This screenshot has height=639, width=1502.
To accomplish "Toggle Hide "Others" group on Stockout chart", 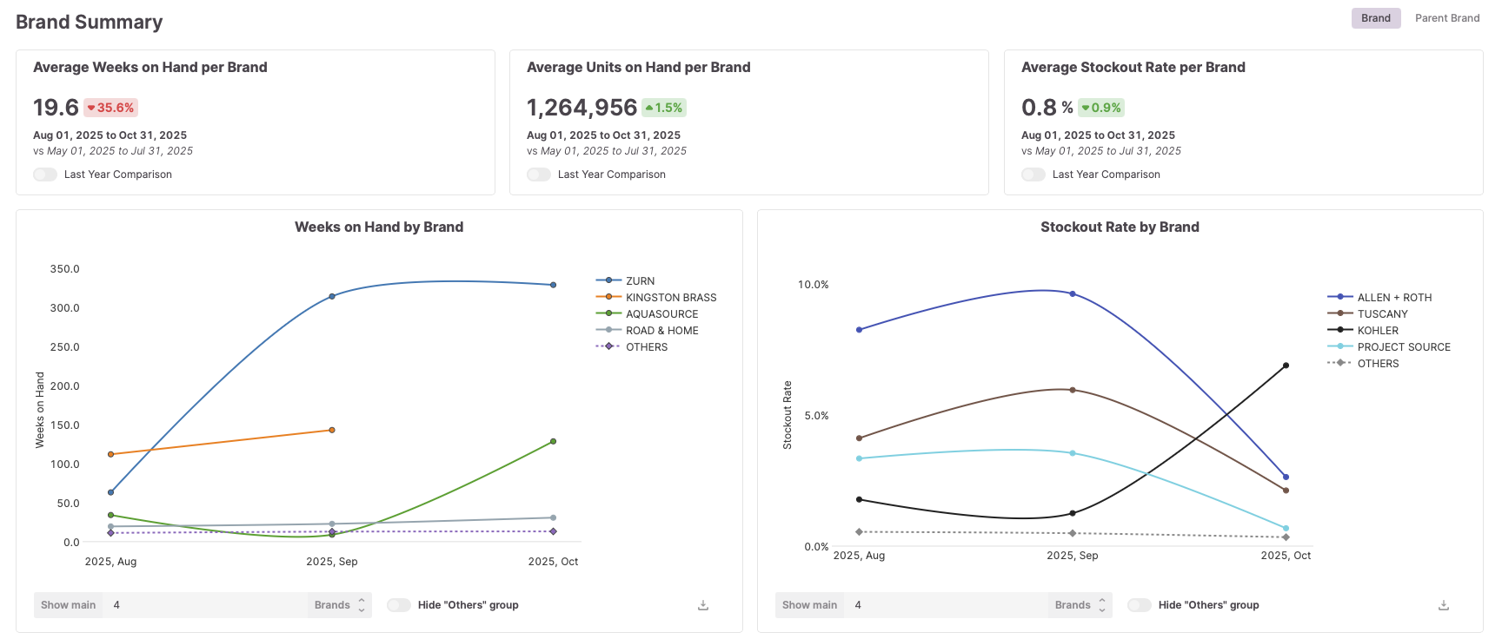I will (x=1140, y=605).
